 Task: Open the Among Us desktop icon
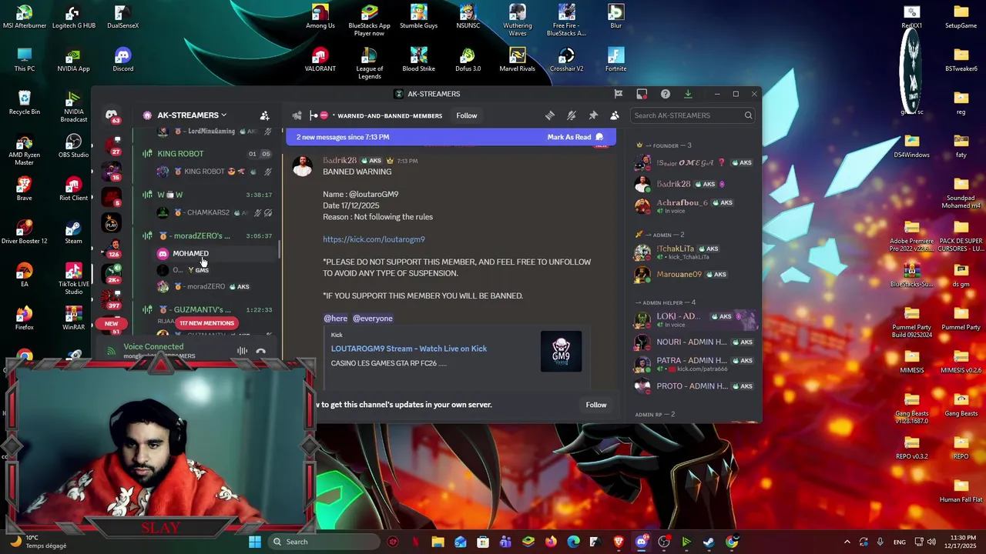click(x=320, y=17)
